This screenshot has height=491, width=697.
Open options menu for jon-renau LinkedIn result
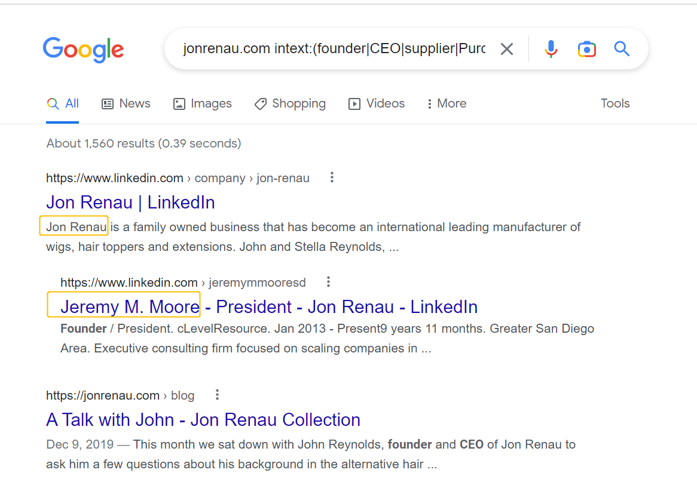pyautogui.click(x=332, y=177)
